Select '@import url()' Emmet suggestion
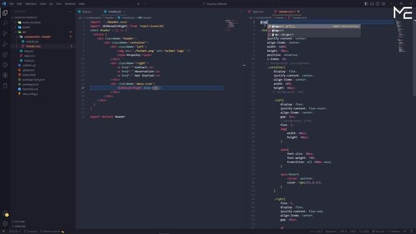 pos(314,27)
